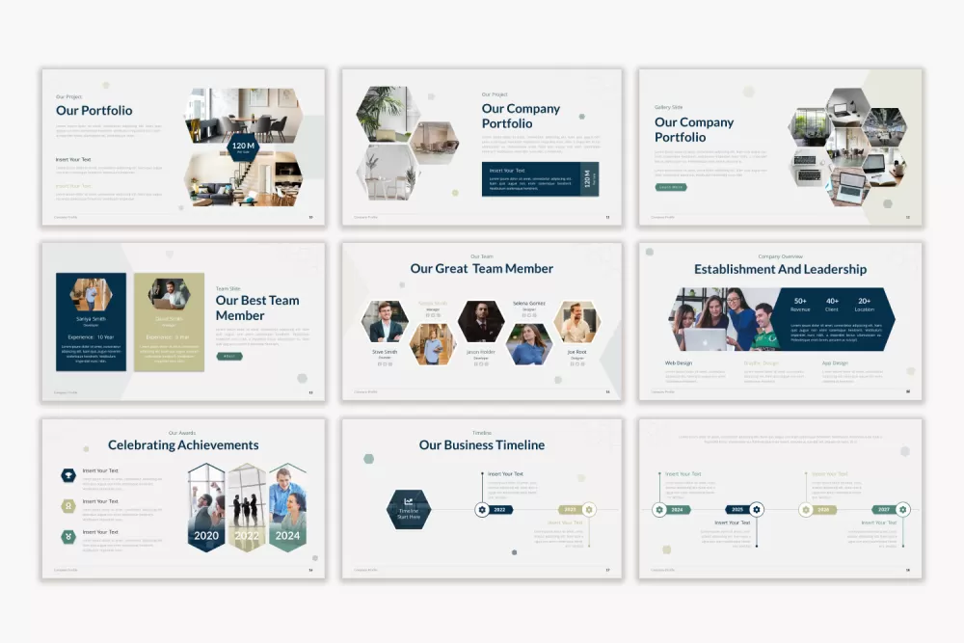Click a social media icon below Selena Gomez

pyautogui.click(x=529, y=316)
